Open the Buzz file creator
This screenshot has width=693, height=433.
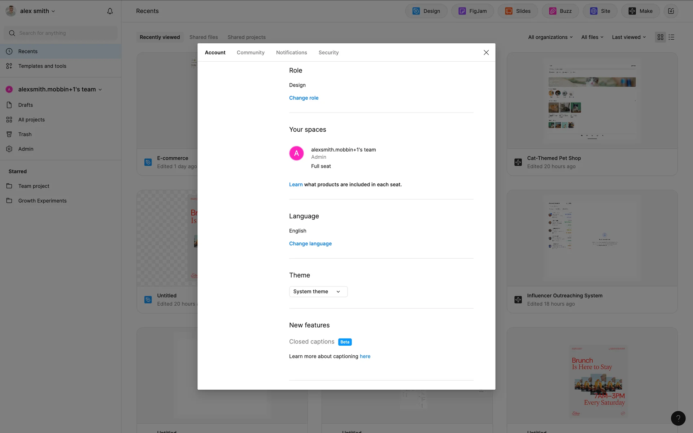pyautogui.click(x=560, y=11)
